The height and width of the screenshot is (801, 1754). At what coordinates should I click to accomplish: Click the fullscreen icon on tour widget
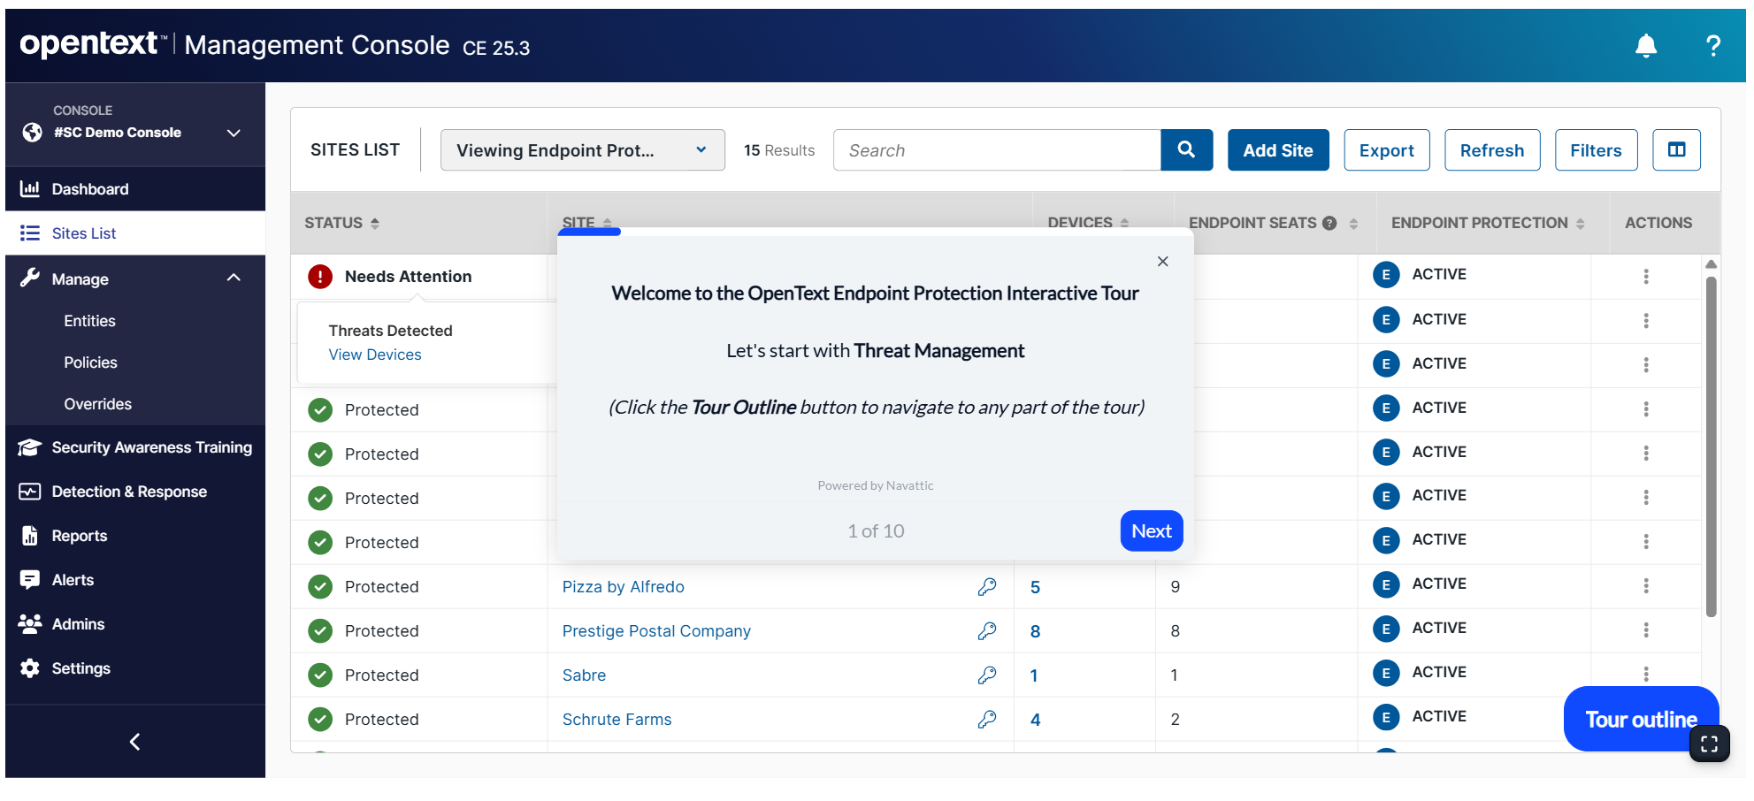(x=1709, y=744)
